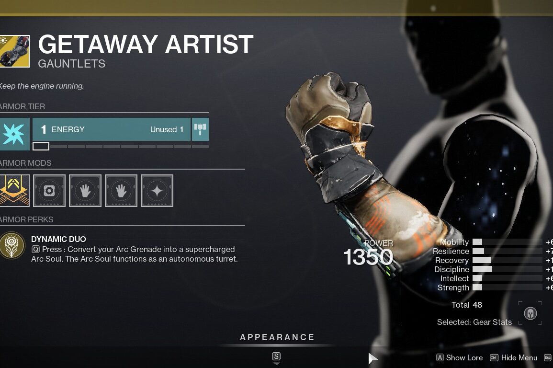Screen dimensions: 553x368
Task: Expand the Appearance section
Action: [x=277, y=337]
